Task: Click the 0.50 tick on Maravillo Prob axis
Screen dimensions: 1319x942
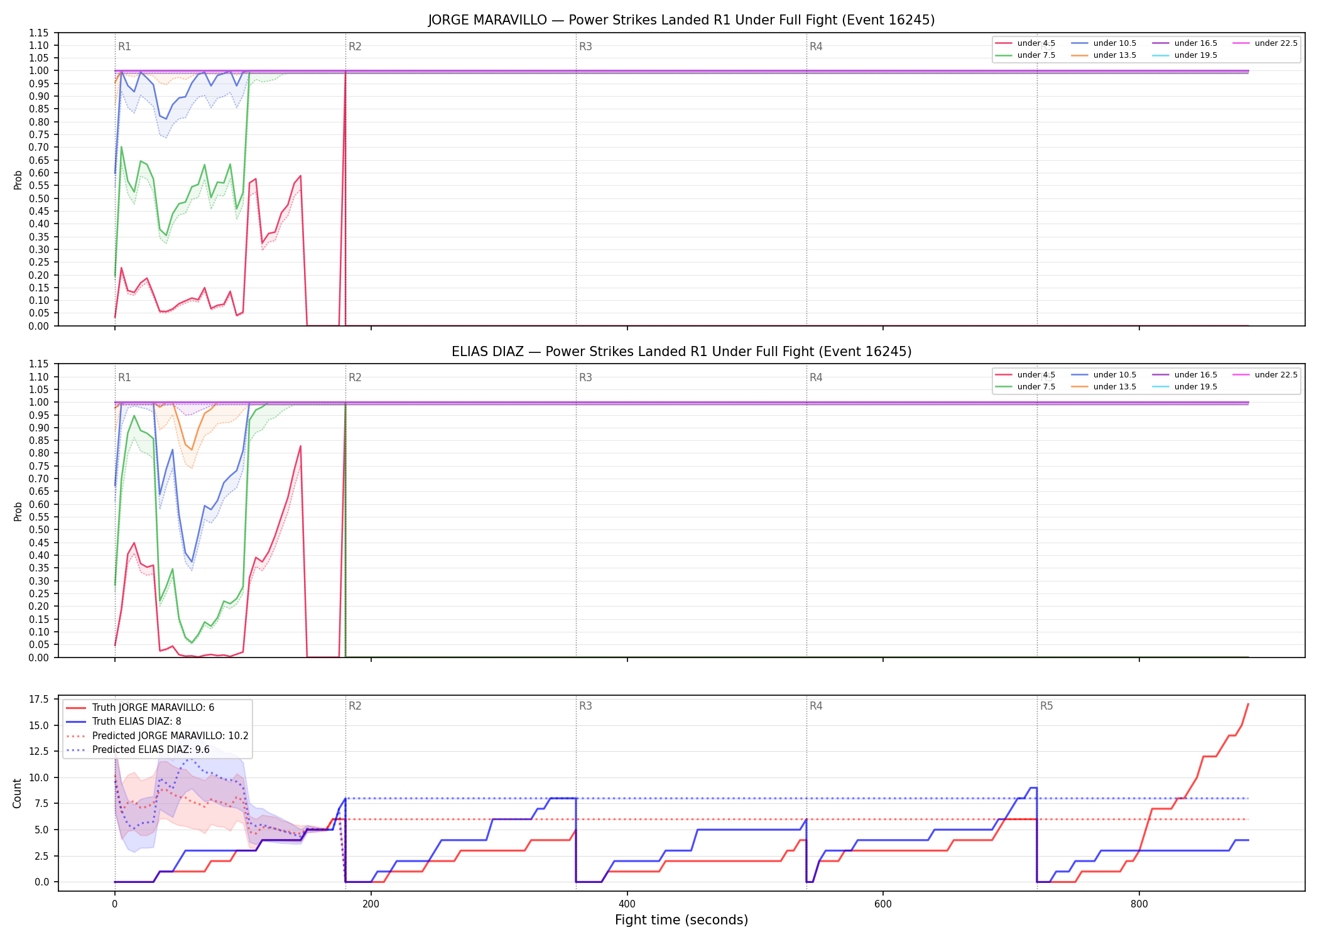Action: (x=39, y=198)
